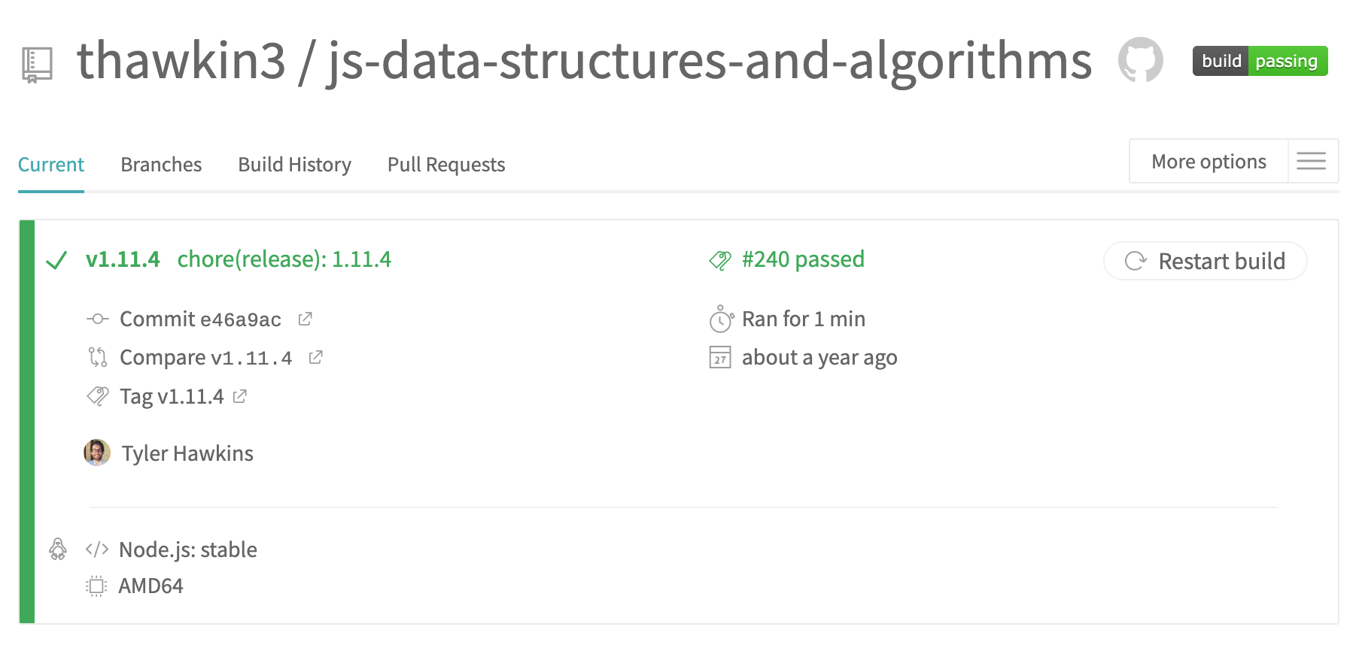This screenshot has height=654, width=1356.
Task: Open the hamburger menu beside More options
Action: [1312, 162]
